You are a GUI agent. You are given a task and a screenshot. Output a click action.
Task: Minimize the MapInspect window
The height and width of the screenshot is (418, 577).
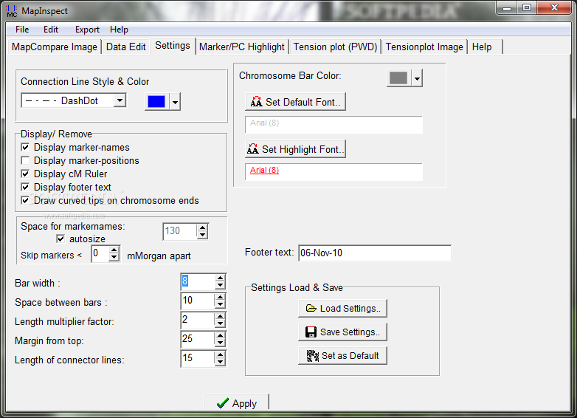tap(507, 7)
